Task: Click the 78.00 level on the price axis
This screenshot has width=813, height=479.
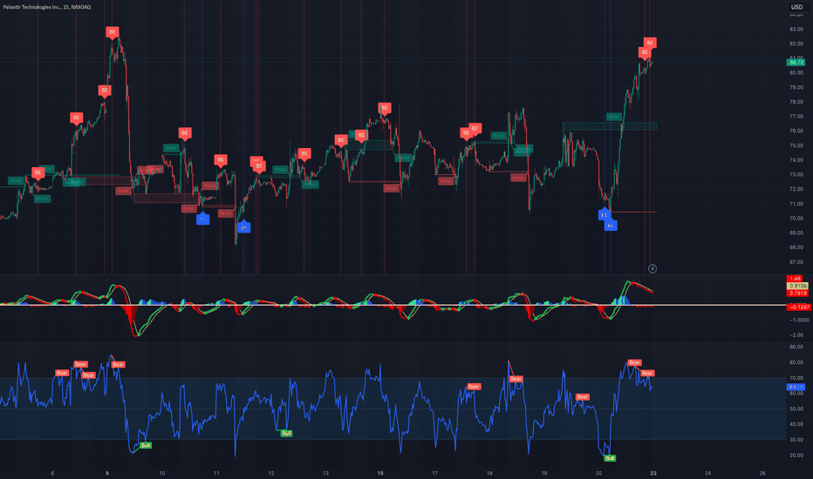Action: click(x=796, y=102)
